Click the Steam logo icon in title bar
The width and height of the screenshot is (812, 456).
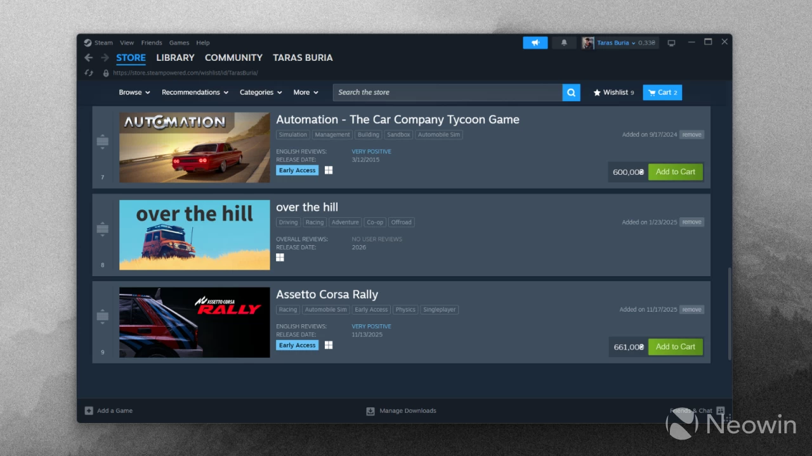click(88, 43)
